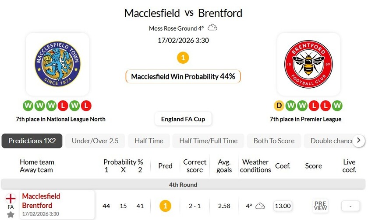Screen dimensions: 368x220
Task: Click the Preview icon in the Score column
Action: point(320,206)
